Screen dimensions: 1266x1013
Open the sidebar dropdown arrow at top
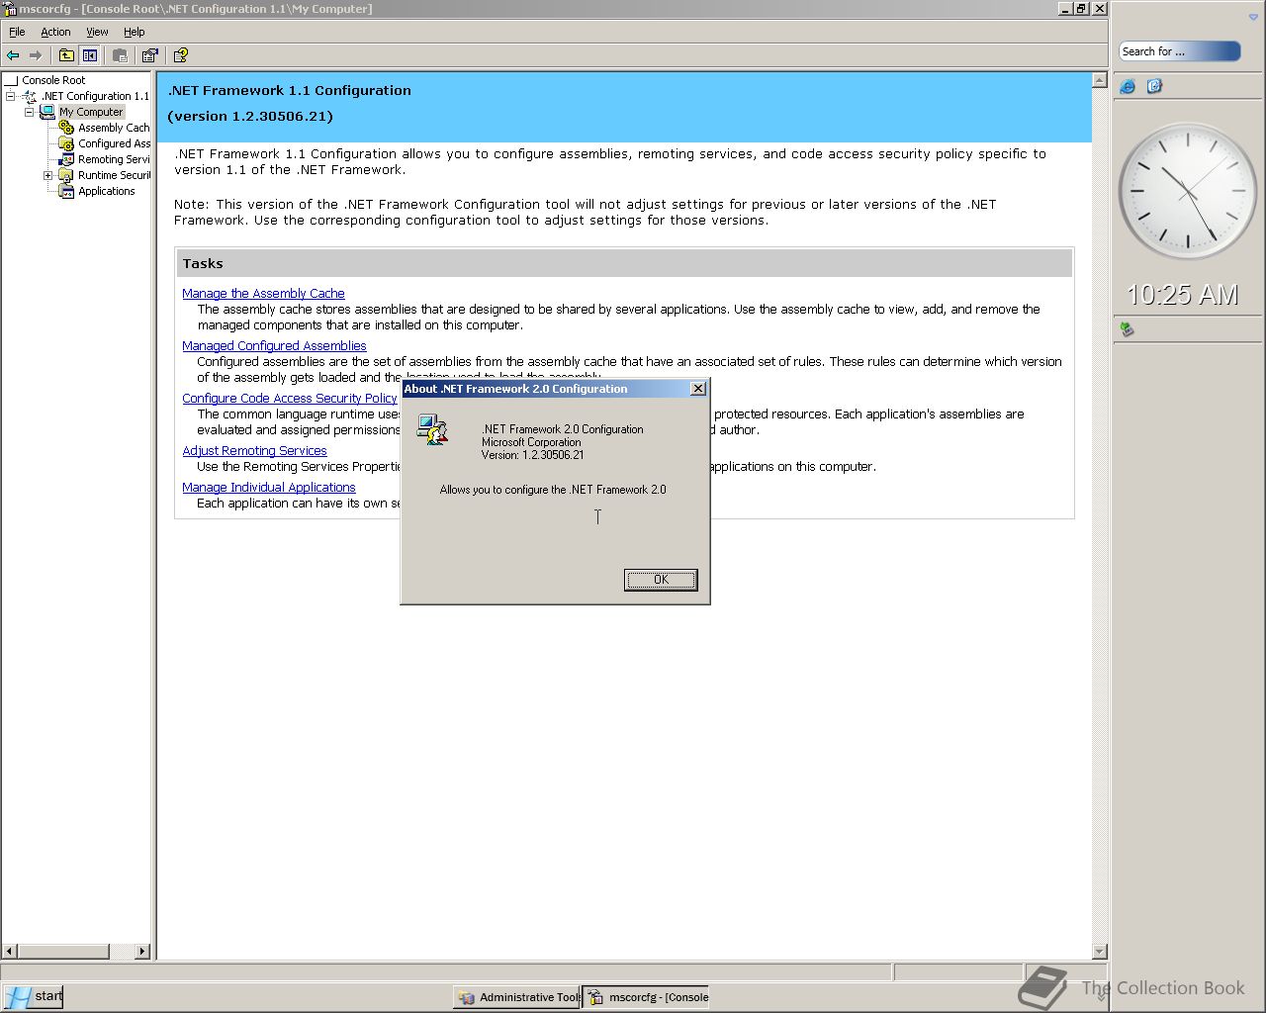pyautogui.click(x=1253, y=18)
